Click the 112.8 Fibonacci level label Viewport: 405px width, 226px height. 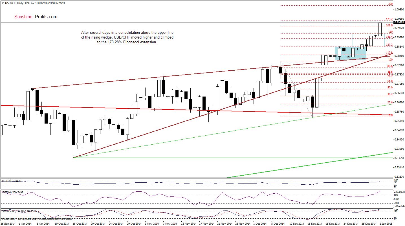point(389,53)
